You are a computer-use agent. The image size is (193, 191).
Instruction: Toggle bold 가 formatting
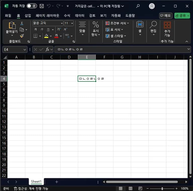[x=35, y=29]
